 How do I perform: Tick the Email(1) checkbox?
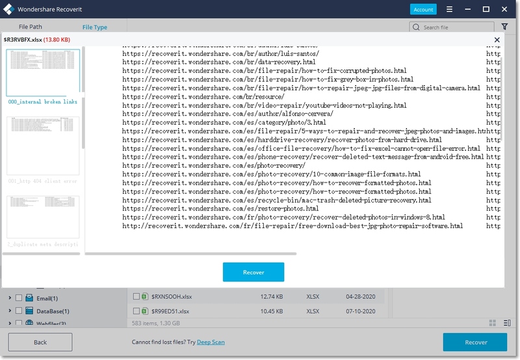pyautogui.click(x=19, y=298)
